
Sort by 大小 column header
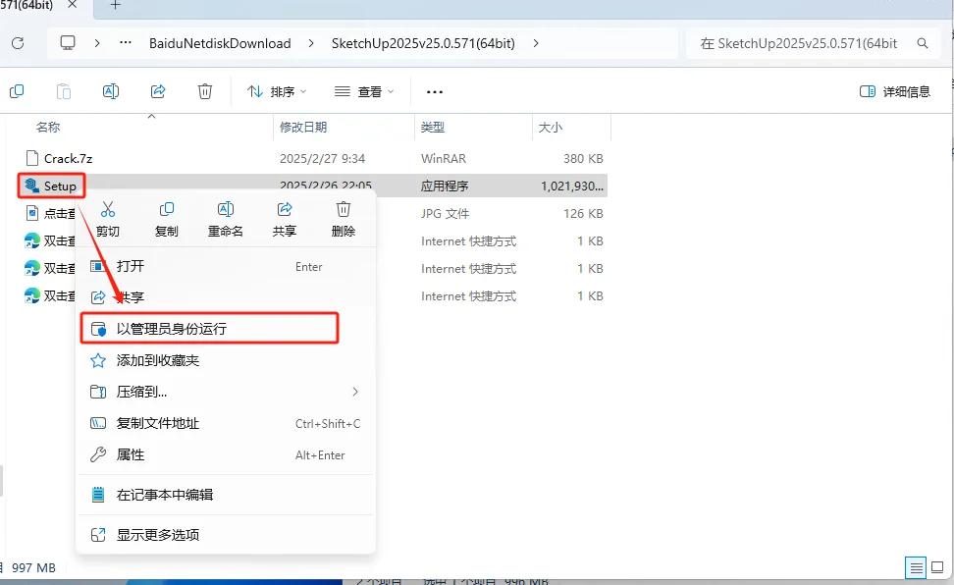point(550,128)
